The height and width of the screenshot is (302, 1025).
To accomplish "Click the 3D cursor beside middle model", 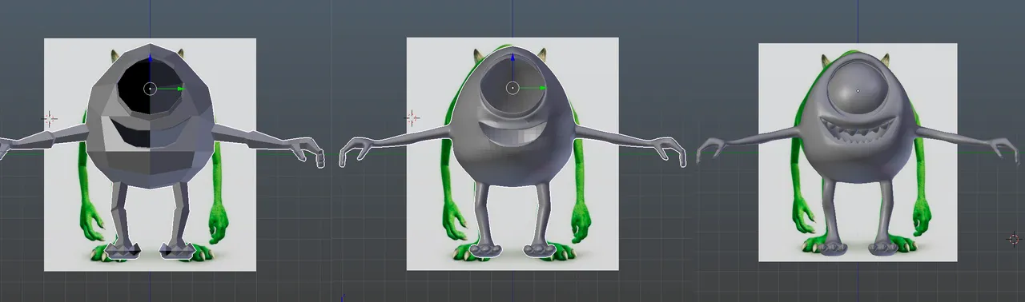I will pyautogui.click(x=412, y=119).
